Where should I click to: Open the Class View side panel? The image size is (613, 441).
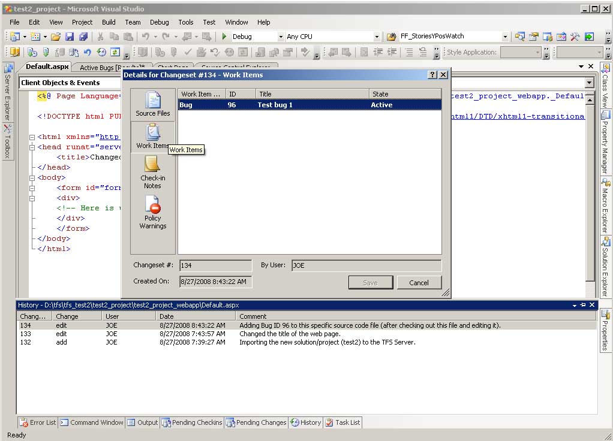[x=605, y=86]
